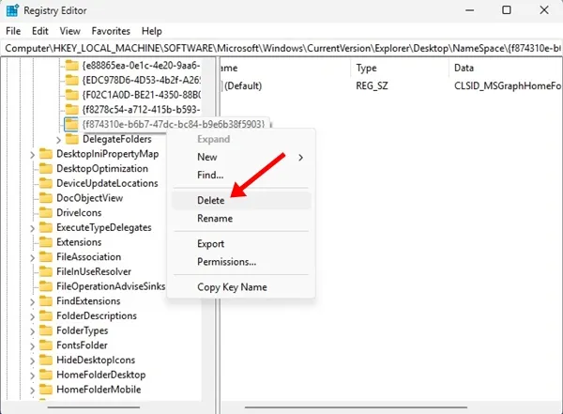The image size is (563, 414).
Task: Select the {F02C1A0D-BE21-4350 key label
Action: click(x=142, y=95)
